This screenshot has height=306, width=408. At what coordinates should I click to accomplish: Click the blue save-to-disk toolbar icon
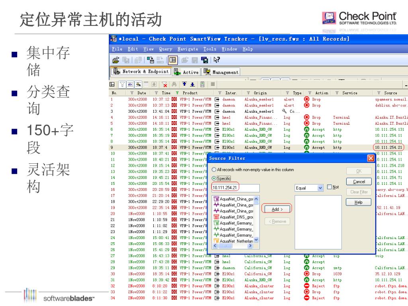(204, 61)
